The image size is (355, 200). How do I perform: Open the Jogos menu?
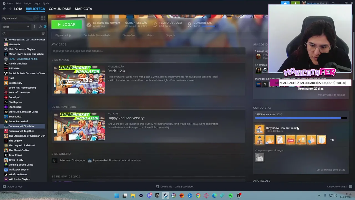tap(37, 3)
